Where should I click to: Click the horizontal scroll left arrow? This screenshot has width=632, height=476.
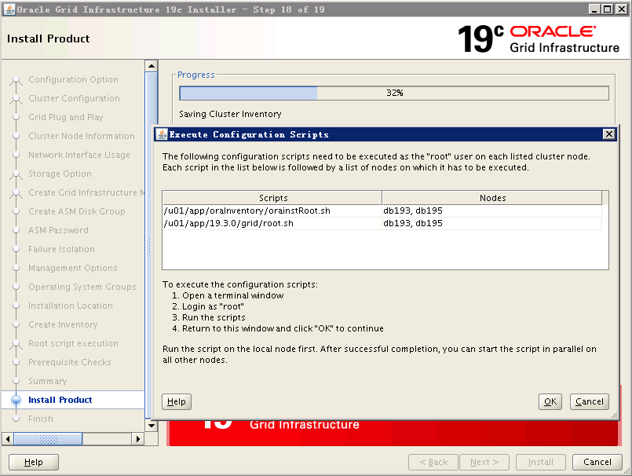[x=8, y=438]
